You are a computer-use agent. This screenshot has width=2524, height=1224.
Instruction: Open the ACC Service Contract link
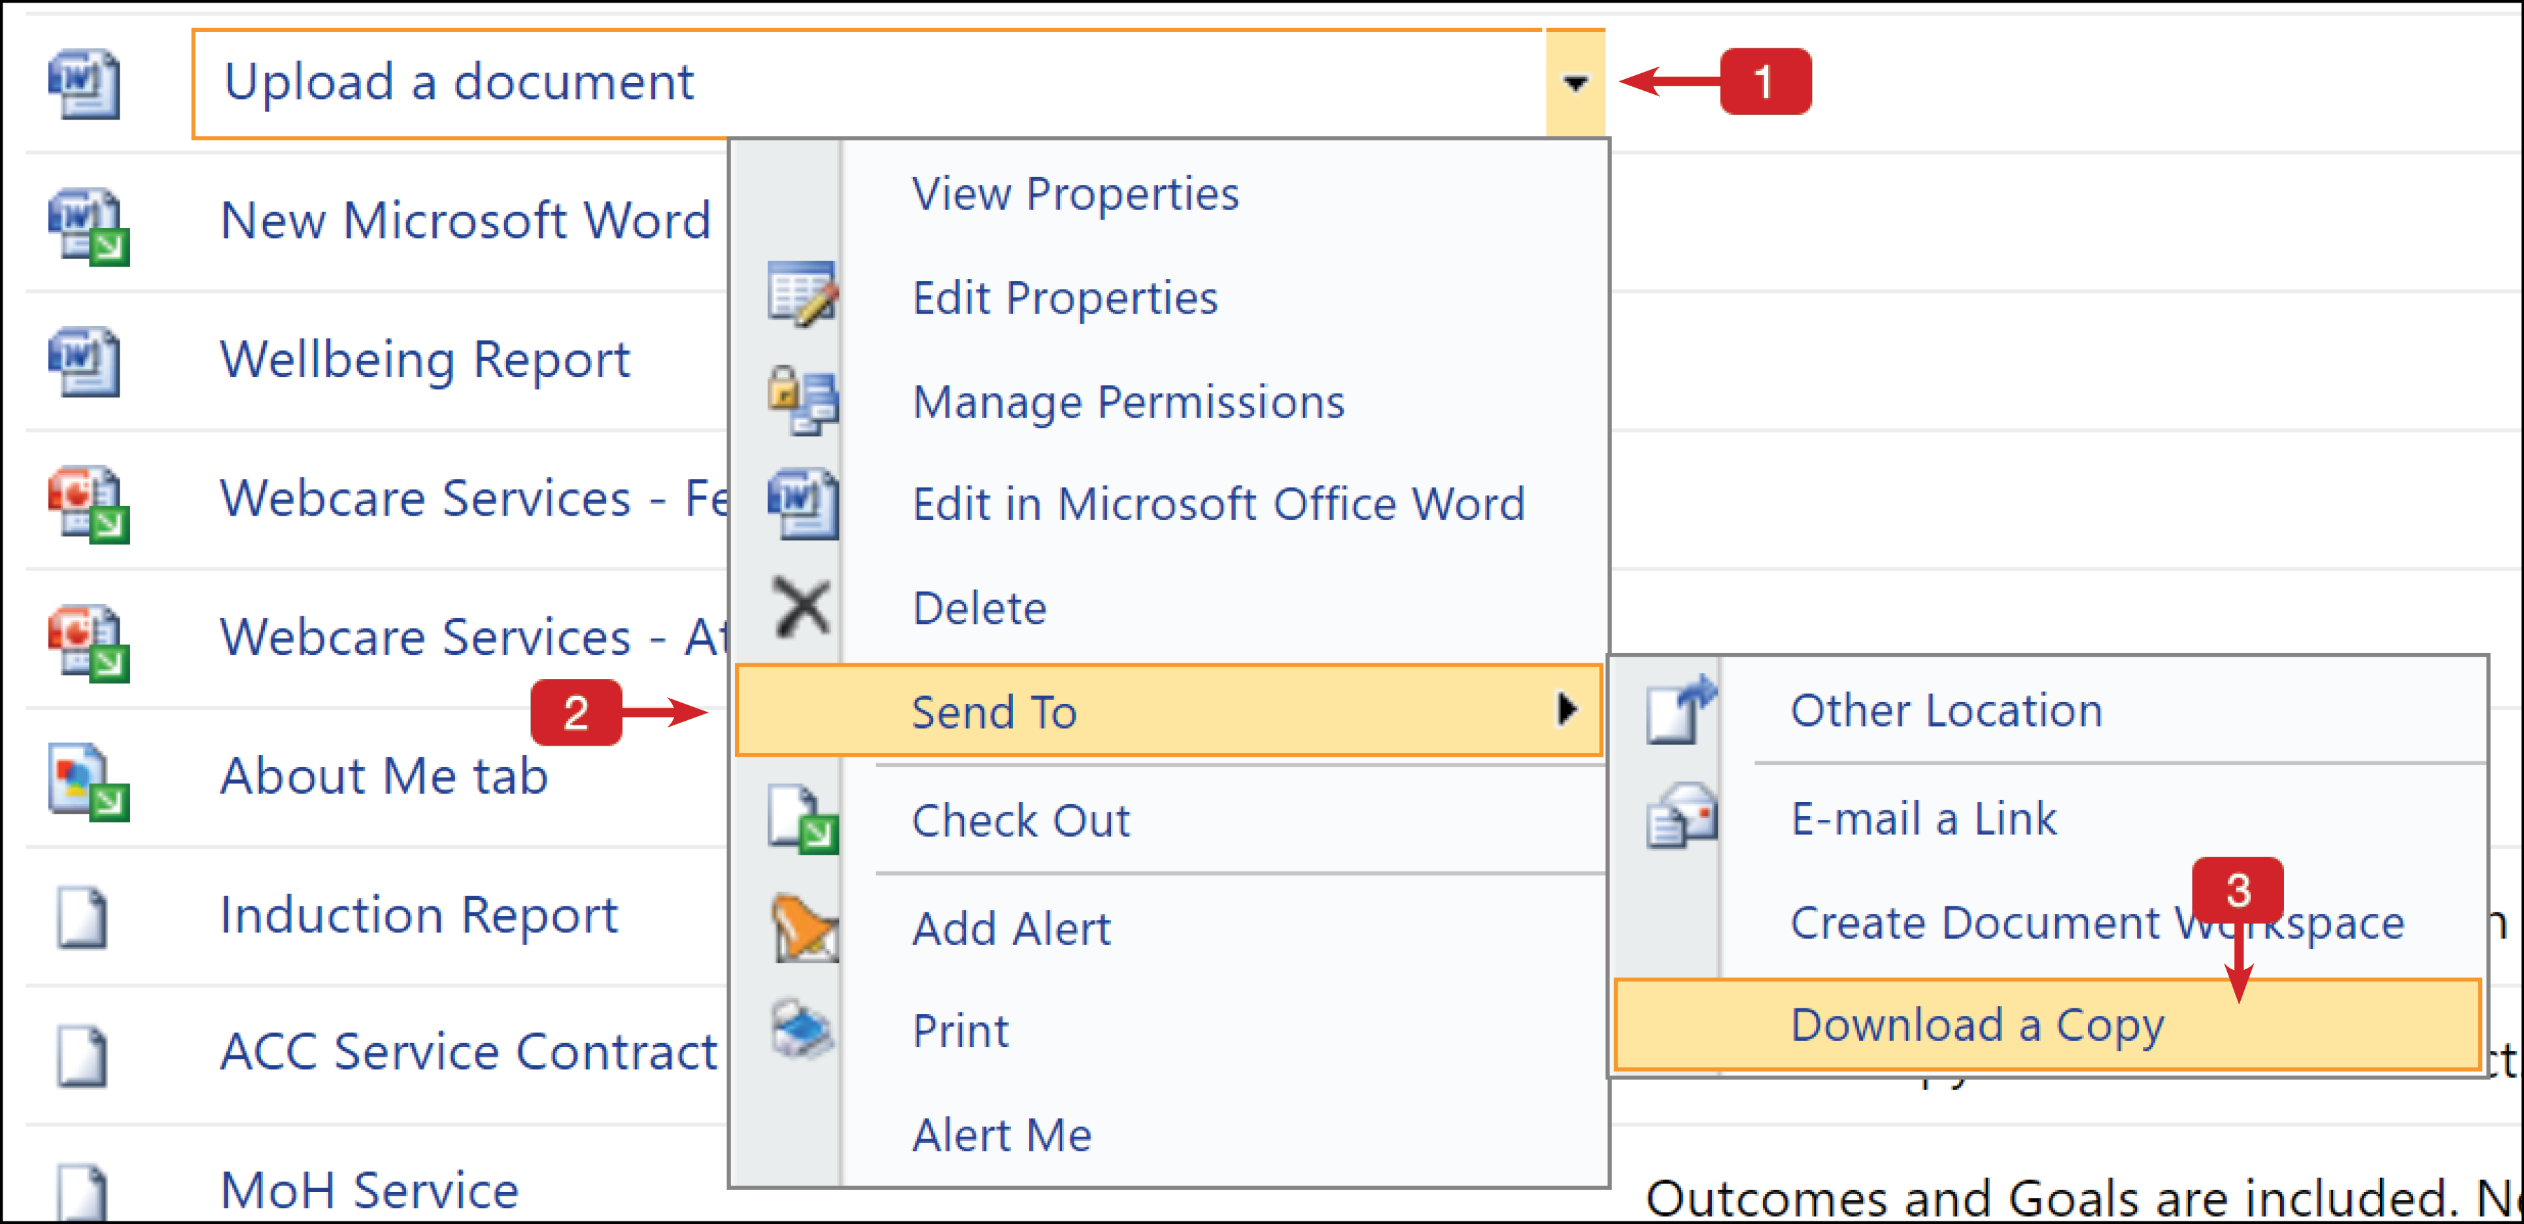point(470,1051)
